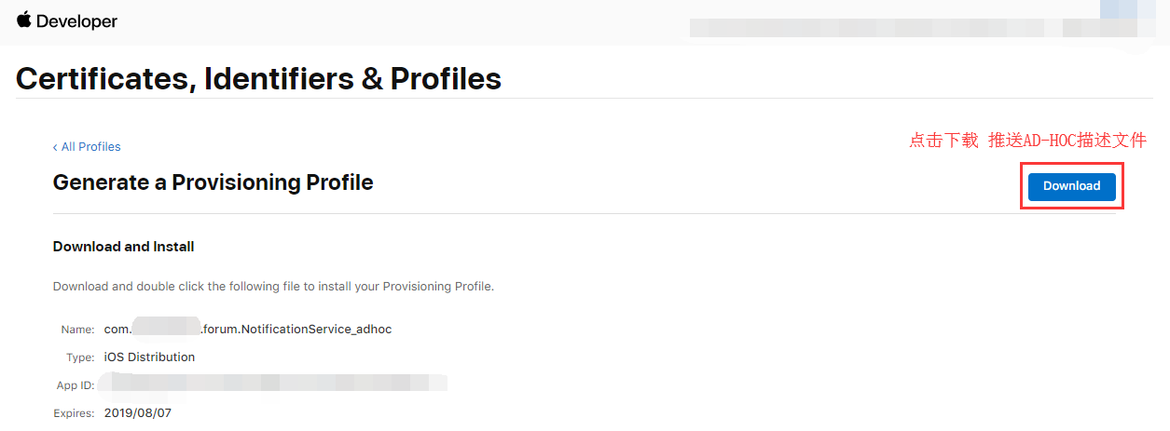Click the Apple logo icon

click(24, 20)
